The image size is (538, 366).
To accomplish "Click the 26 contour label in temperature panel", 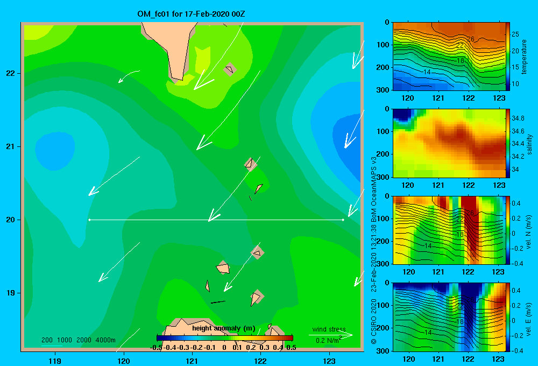I will [470, 39].
